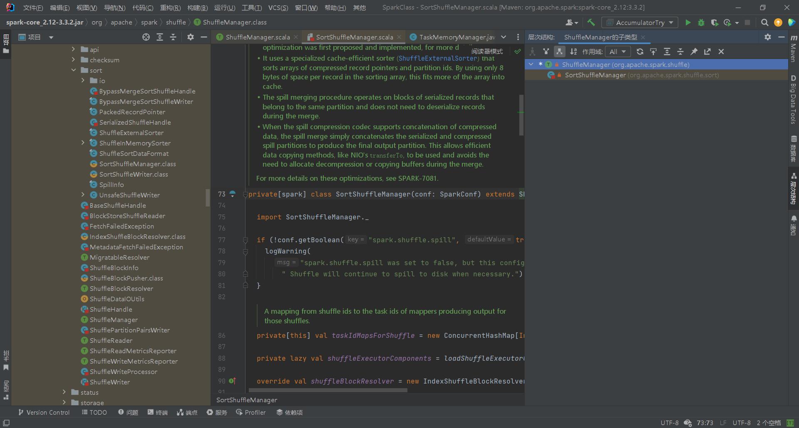The height and width of the screenshot is (428, 799).
Task: Toggle alphabetical sorting in hierarchy
Action: 573,52
